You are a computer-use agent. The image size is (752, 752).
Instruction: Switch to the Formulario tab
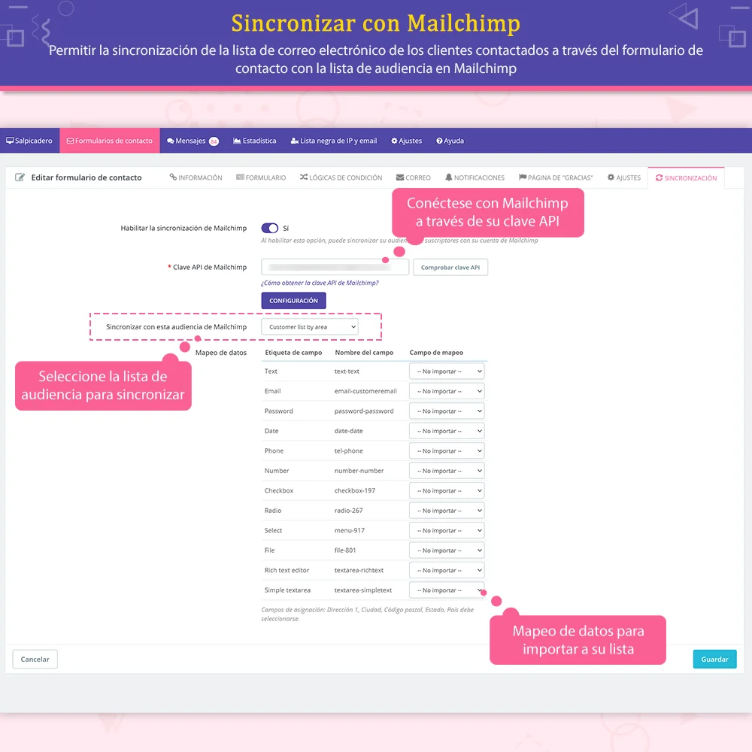(260, 177)
